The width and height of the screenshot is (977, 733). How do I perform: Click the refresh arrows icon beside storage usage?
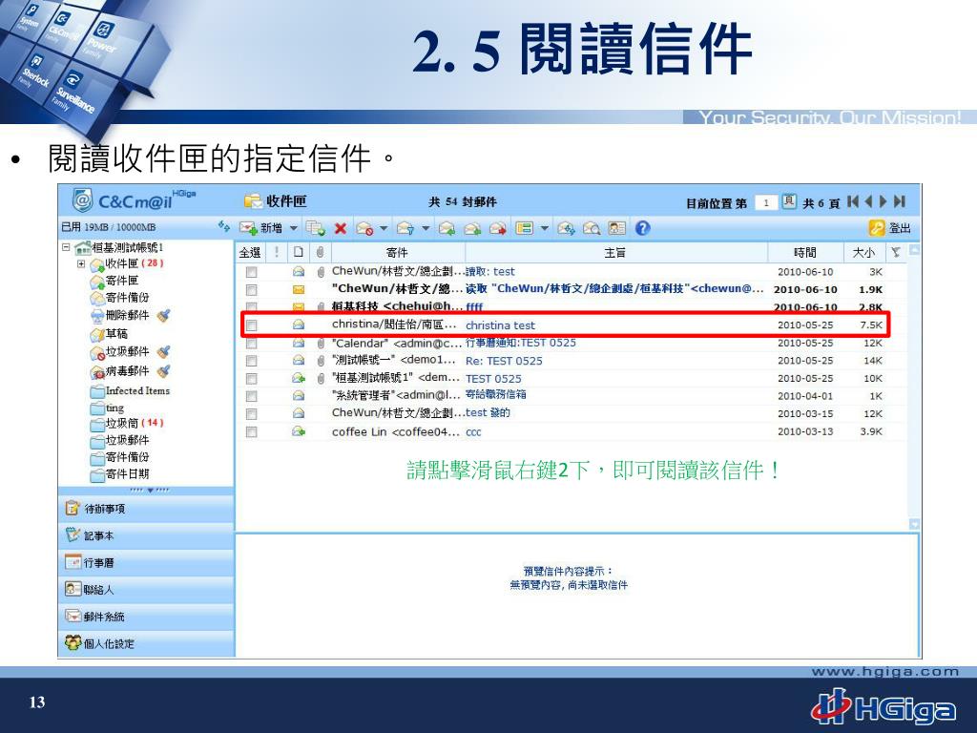[223, 226]
